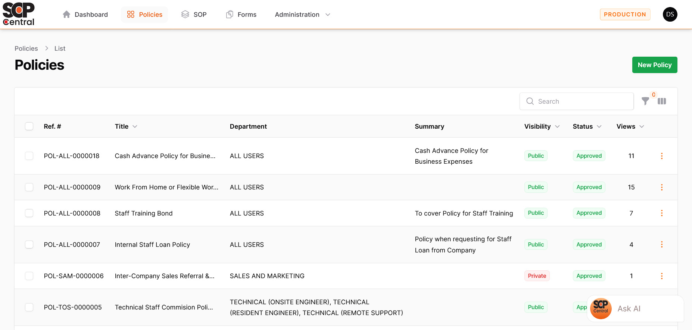Open the filter funnel icon
The width and height of the screenshot is (692, 330).
645,101
